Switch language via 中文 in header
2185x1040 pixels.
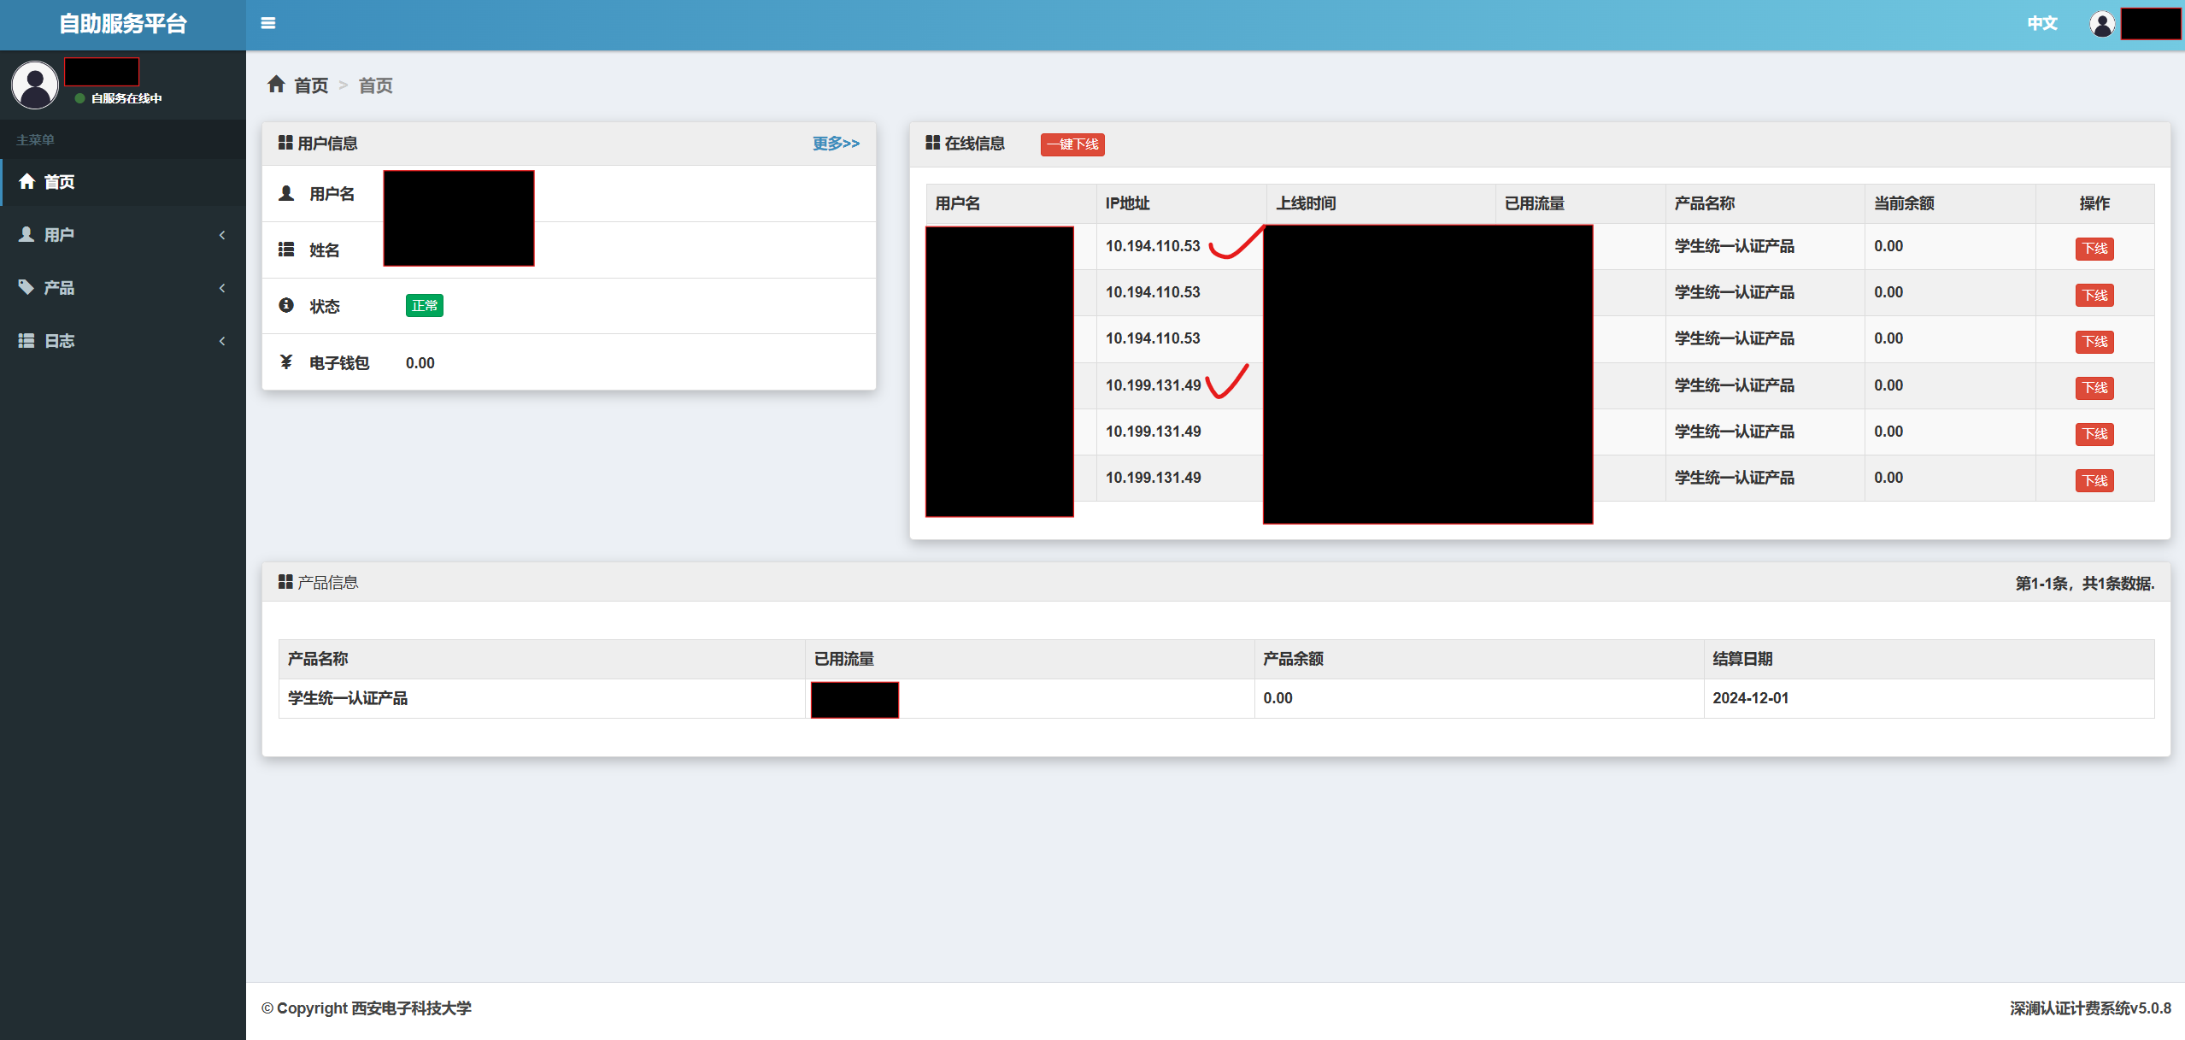click(2041, 23)
